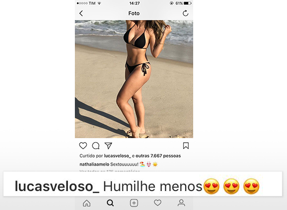Like the post with the heart icon
This screenshot has width=287, height=210.
click(x=83, y=146)
